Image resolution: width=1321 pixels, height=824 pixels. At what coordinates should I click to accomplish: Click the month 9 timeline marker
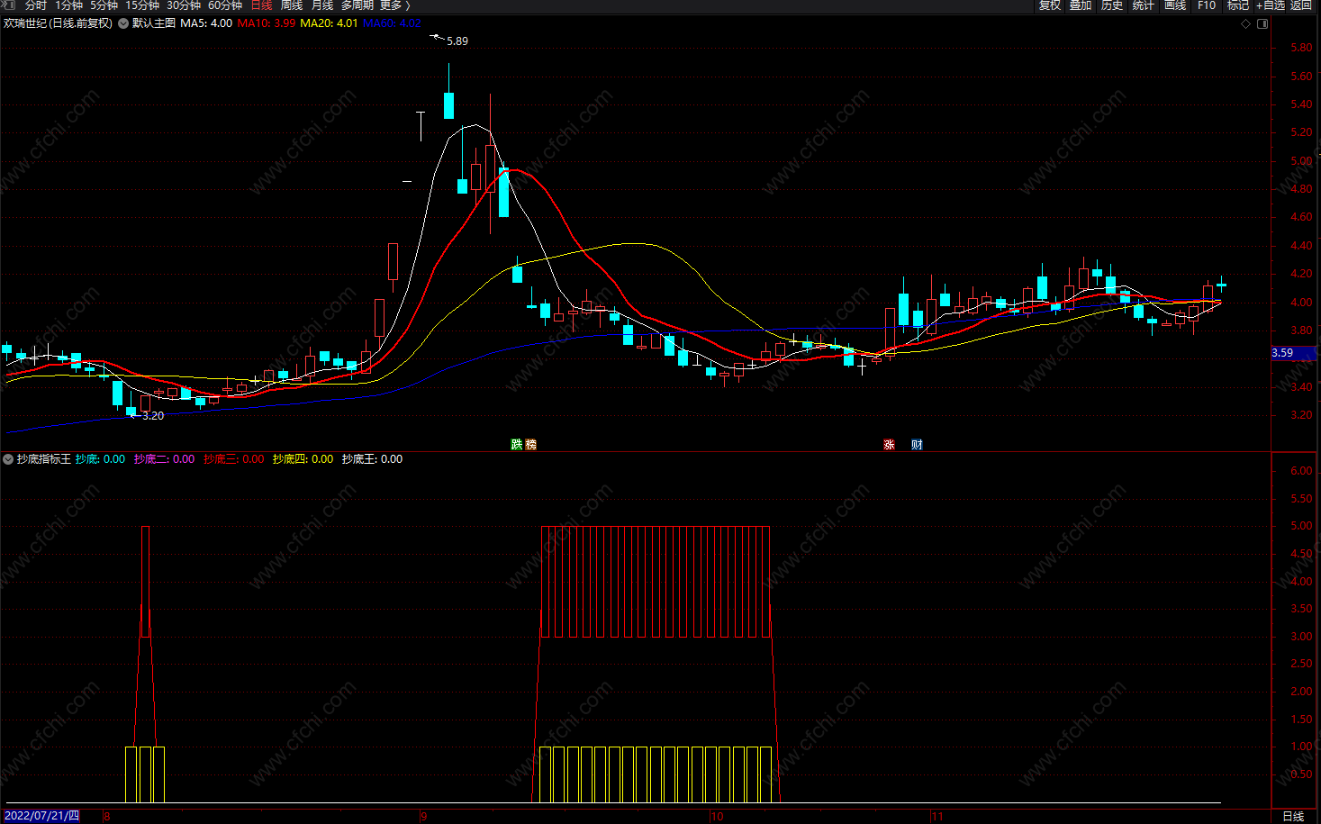point(423,817)
